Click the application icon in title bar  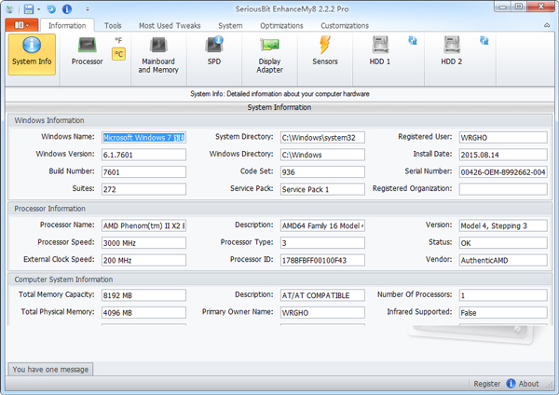pos(10,9)
